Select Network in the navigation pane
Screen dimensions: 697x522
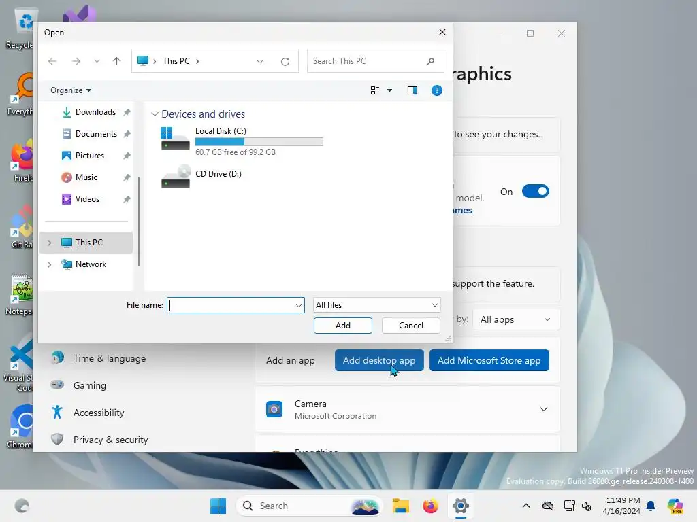point(91,264)
